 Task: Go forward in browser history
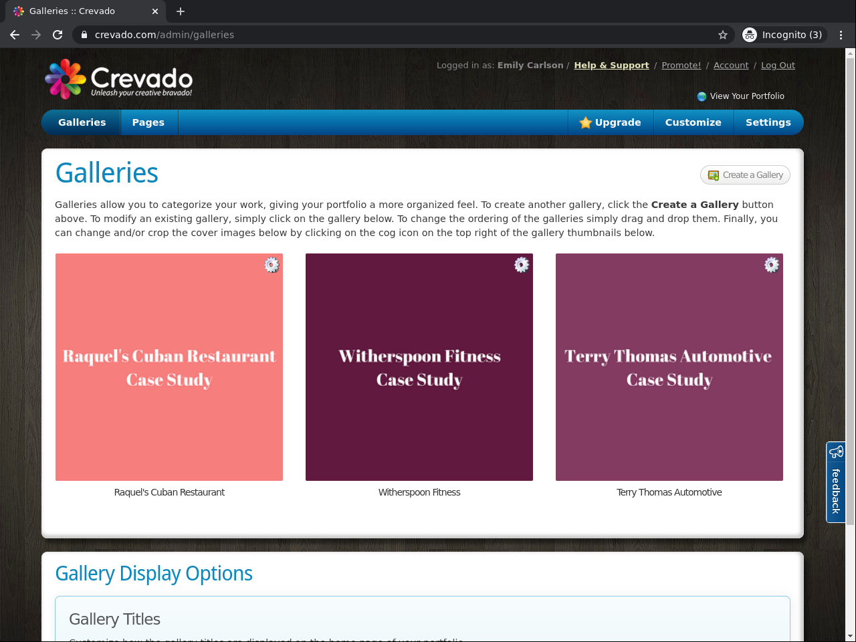[x=36, y=35]
